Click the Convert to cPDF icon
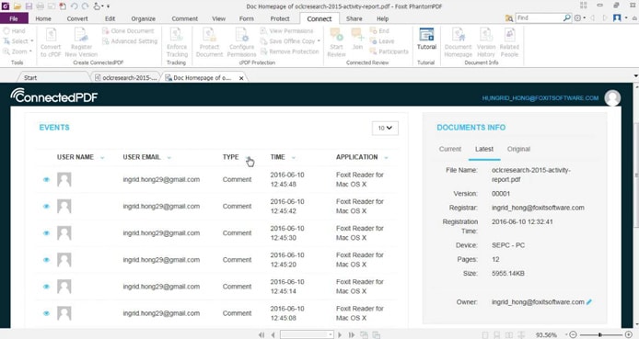This screenshot has height=339, width=639. coord(51,42)
